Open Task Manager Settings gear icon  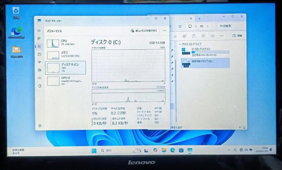coord(40,126)
